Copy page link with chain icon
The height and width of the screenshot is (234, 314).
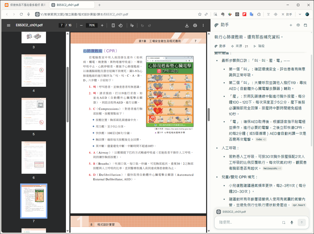[x=206, y=14]
